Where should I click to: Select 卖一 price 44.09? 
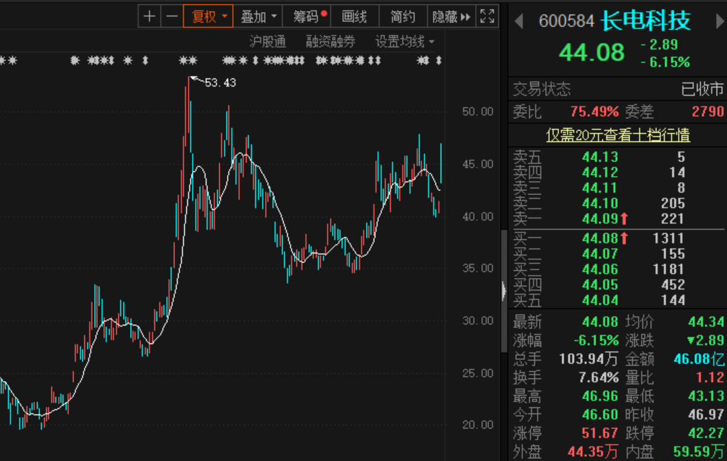click(x=600, y=218)
